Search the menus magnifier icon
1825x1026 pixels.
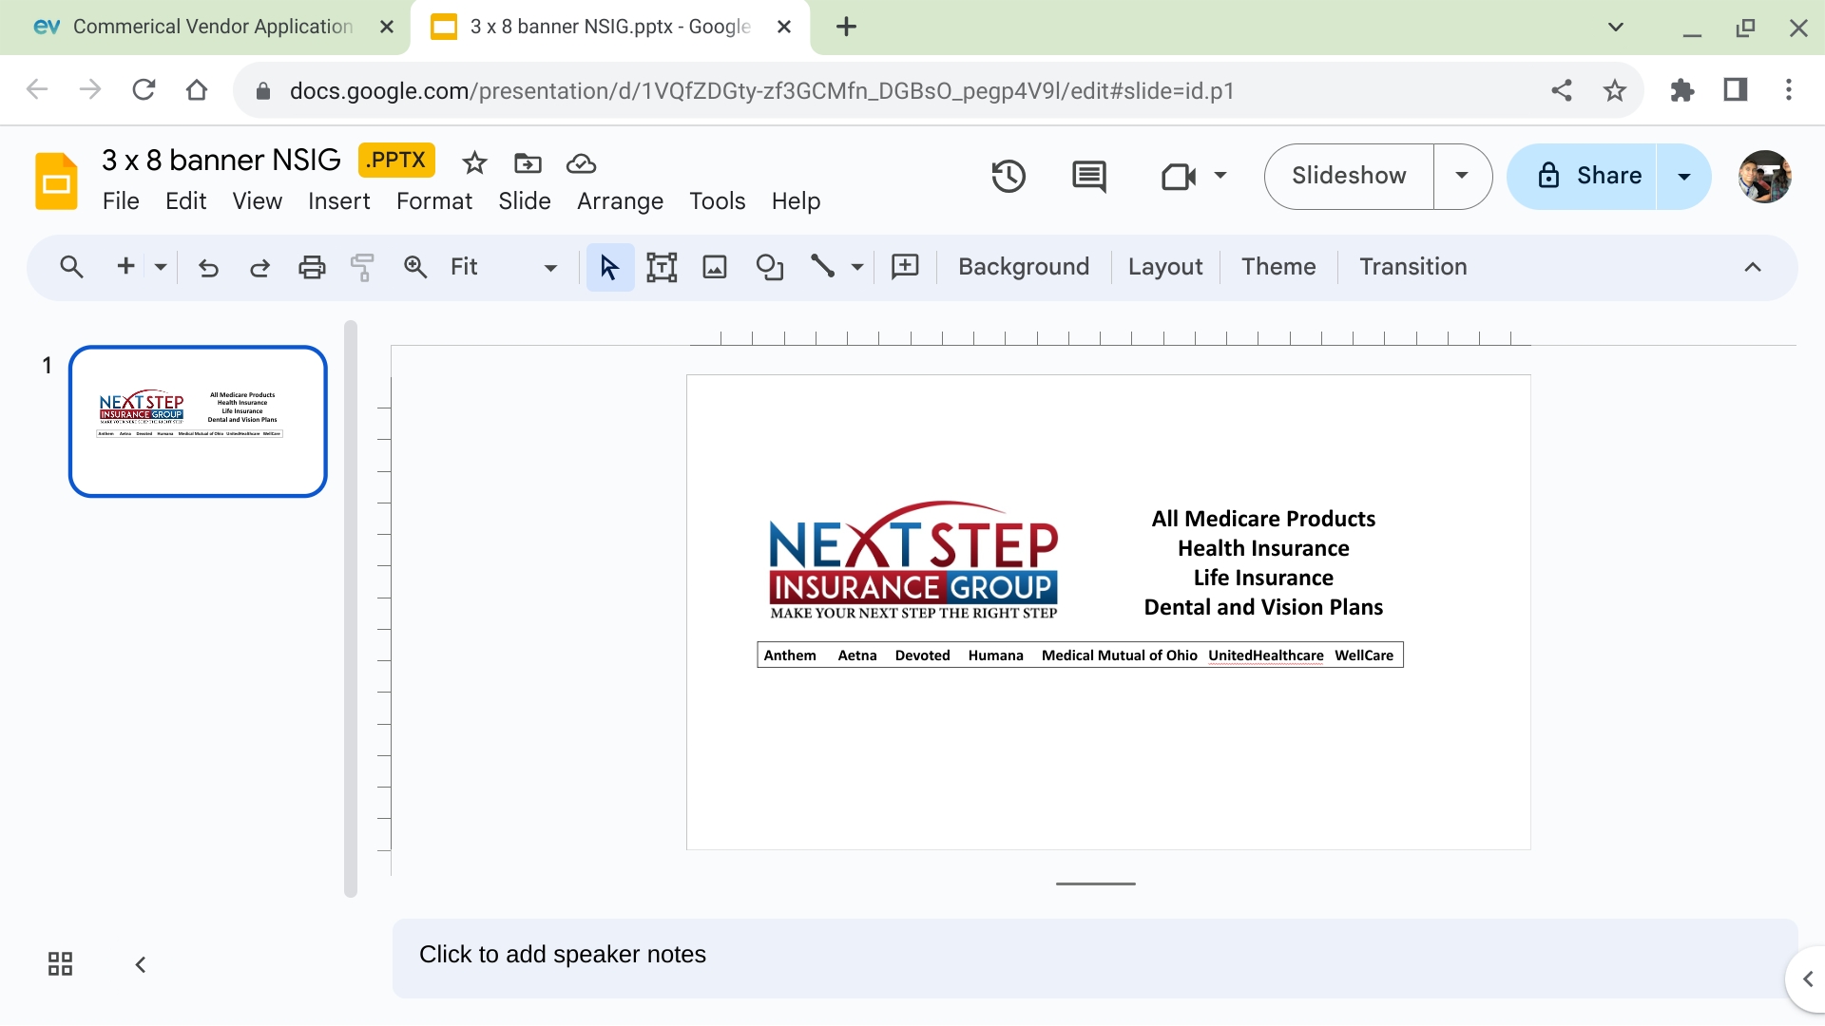pos(71,267)
